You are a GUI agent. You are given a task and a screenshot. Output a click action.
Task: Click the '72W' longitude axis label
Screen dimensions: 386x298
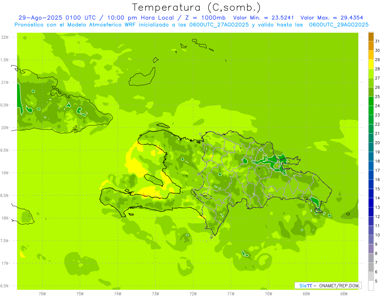tap(193, 294)
